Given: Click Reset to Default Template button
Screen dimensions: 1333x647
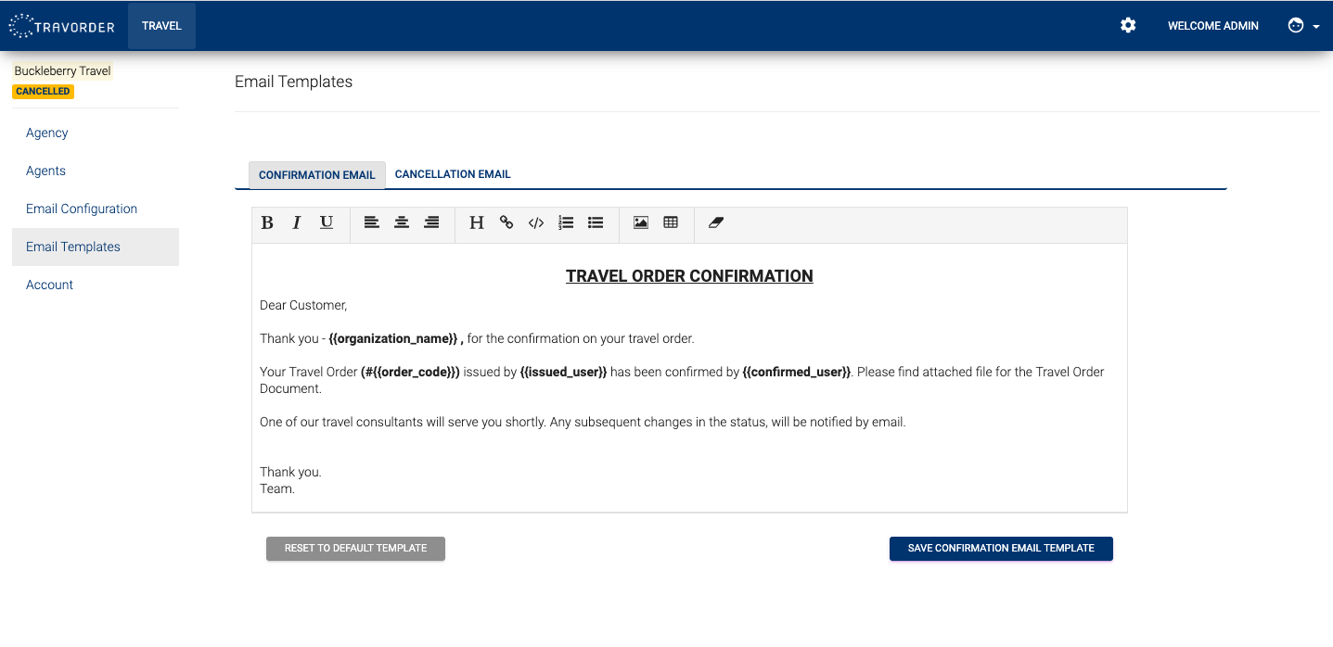Looking at the screenshot, I should click(x=355, y=548).
